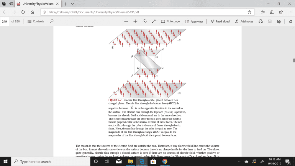Open Cortana circle icon
This screenshot has width=295, height=166.
tap(96, 162)
